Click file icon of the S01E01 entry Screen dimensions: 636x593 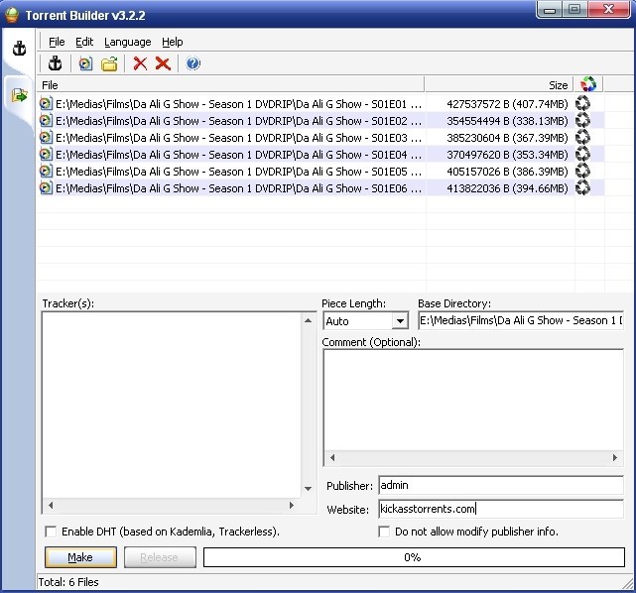pos(46,104)
